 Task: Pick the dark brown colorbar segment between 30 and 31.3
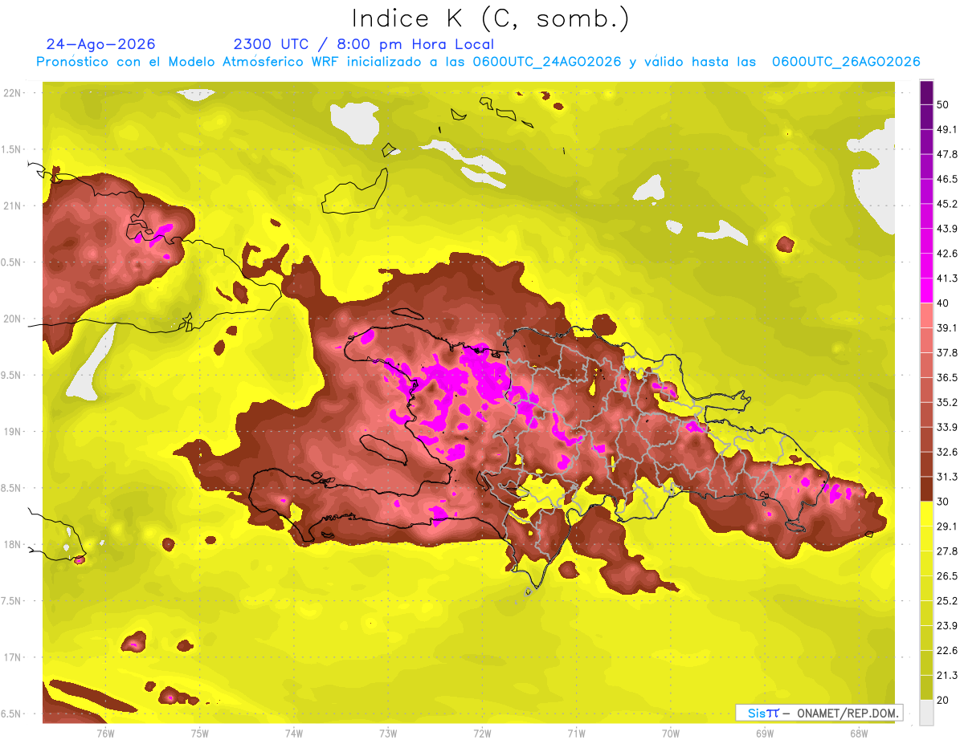(x=926, y=489)
